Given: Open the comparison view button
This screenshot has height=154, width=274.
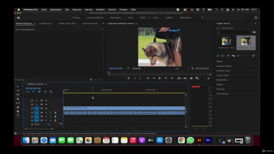Looking at the screenshot, I should [197, 78].
